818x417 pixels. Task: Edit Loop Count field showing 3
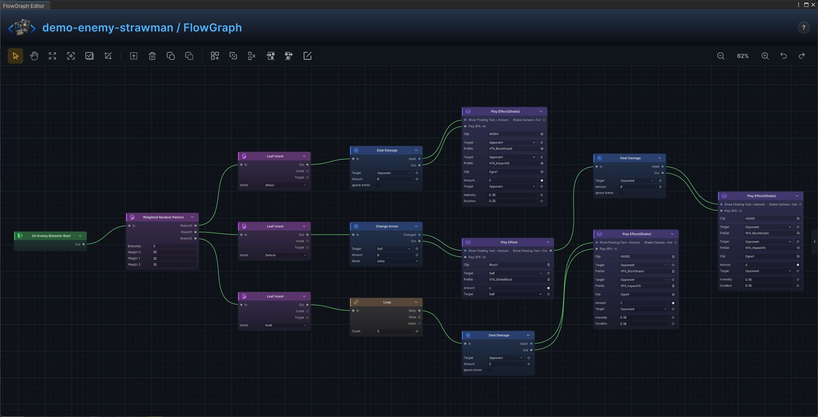394,331
